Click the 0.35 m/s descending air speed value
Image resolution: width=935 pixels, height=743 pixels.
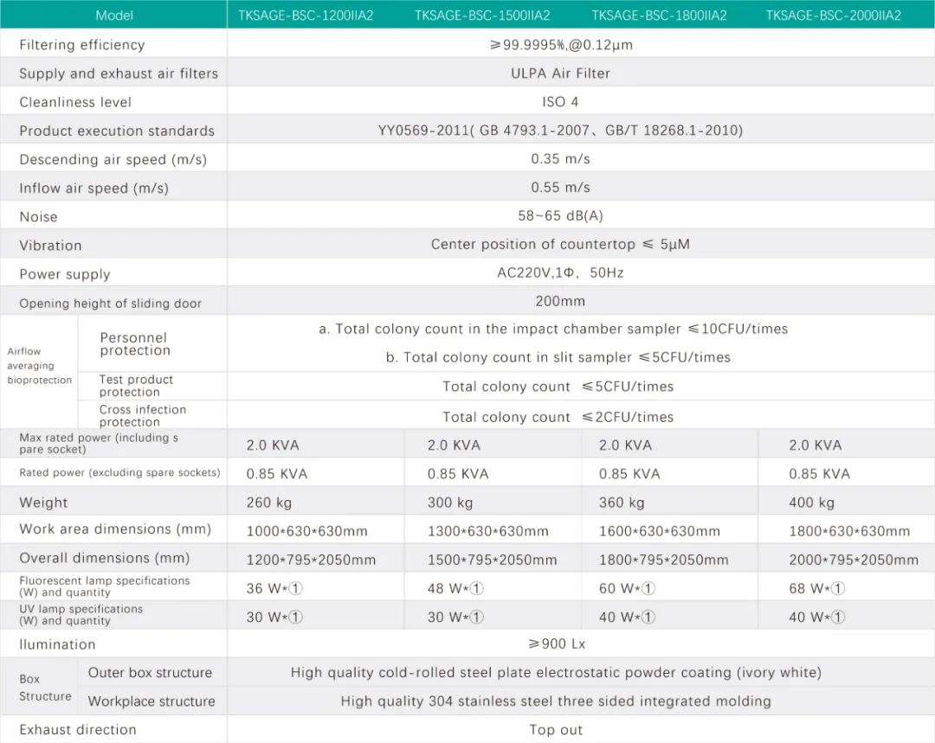click(x=560, y=159)
